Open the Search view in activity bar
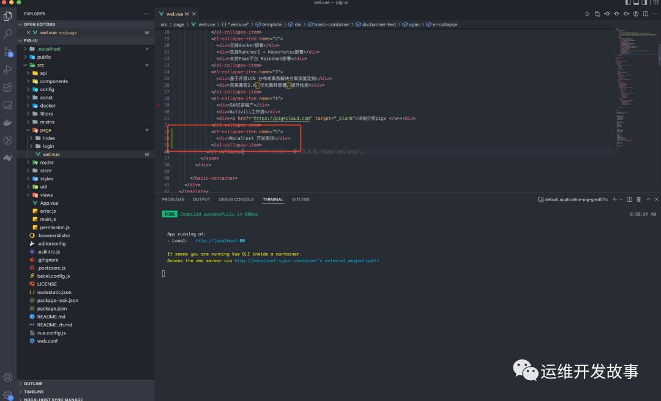Screen dimensions: 661x401 pyautogui.click(x=7, y=34)
